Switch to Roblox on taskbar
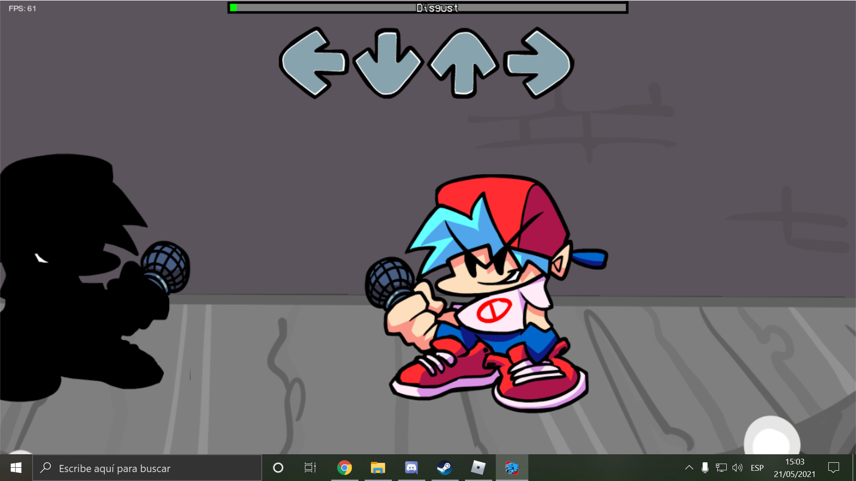Viewport: 856px width, 481px height. pos(478,468)
